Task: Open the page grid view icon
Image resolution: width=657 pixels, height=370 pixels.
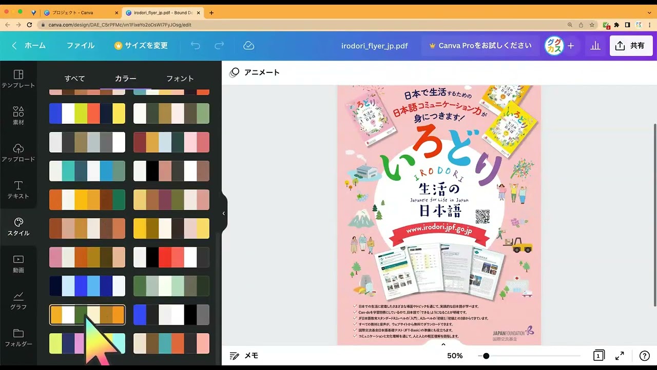Action: coord(598,356)
